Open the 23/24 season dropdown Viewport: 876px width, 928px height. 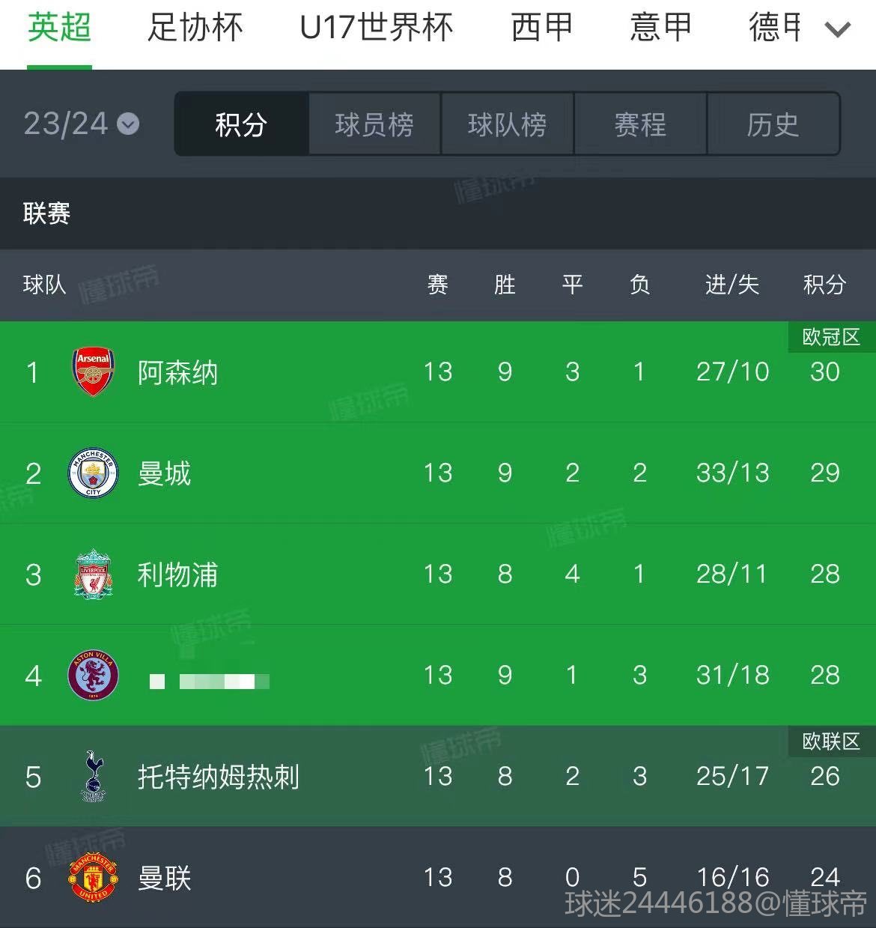pyautogui.click(x=81, y=124)
